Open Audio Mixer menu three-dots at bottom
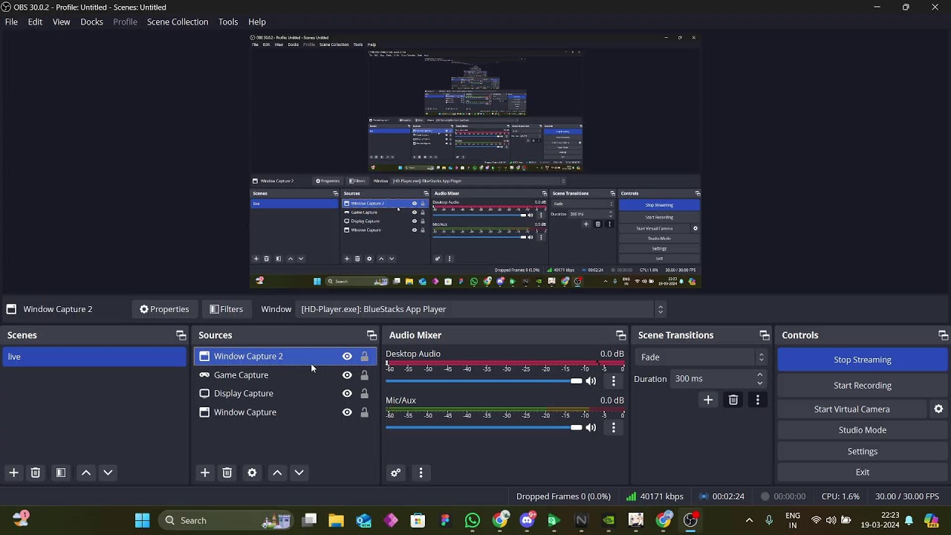 tap(421, 473)
